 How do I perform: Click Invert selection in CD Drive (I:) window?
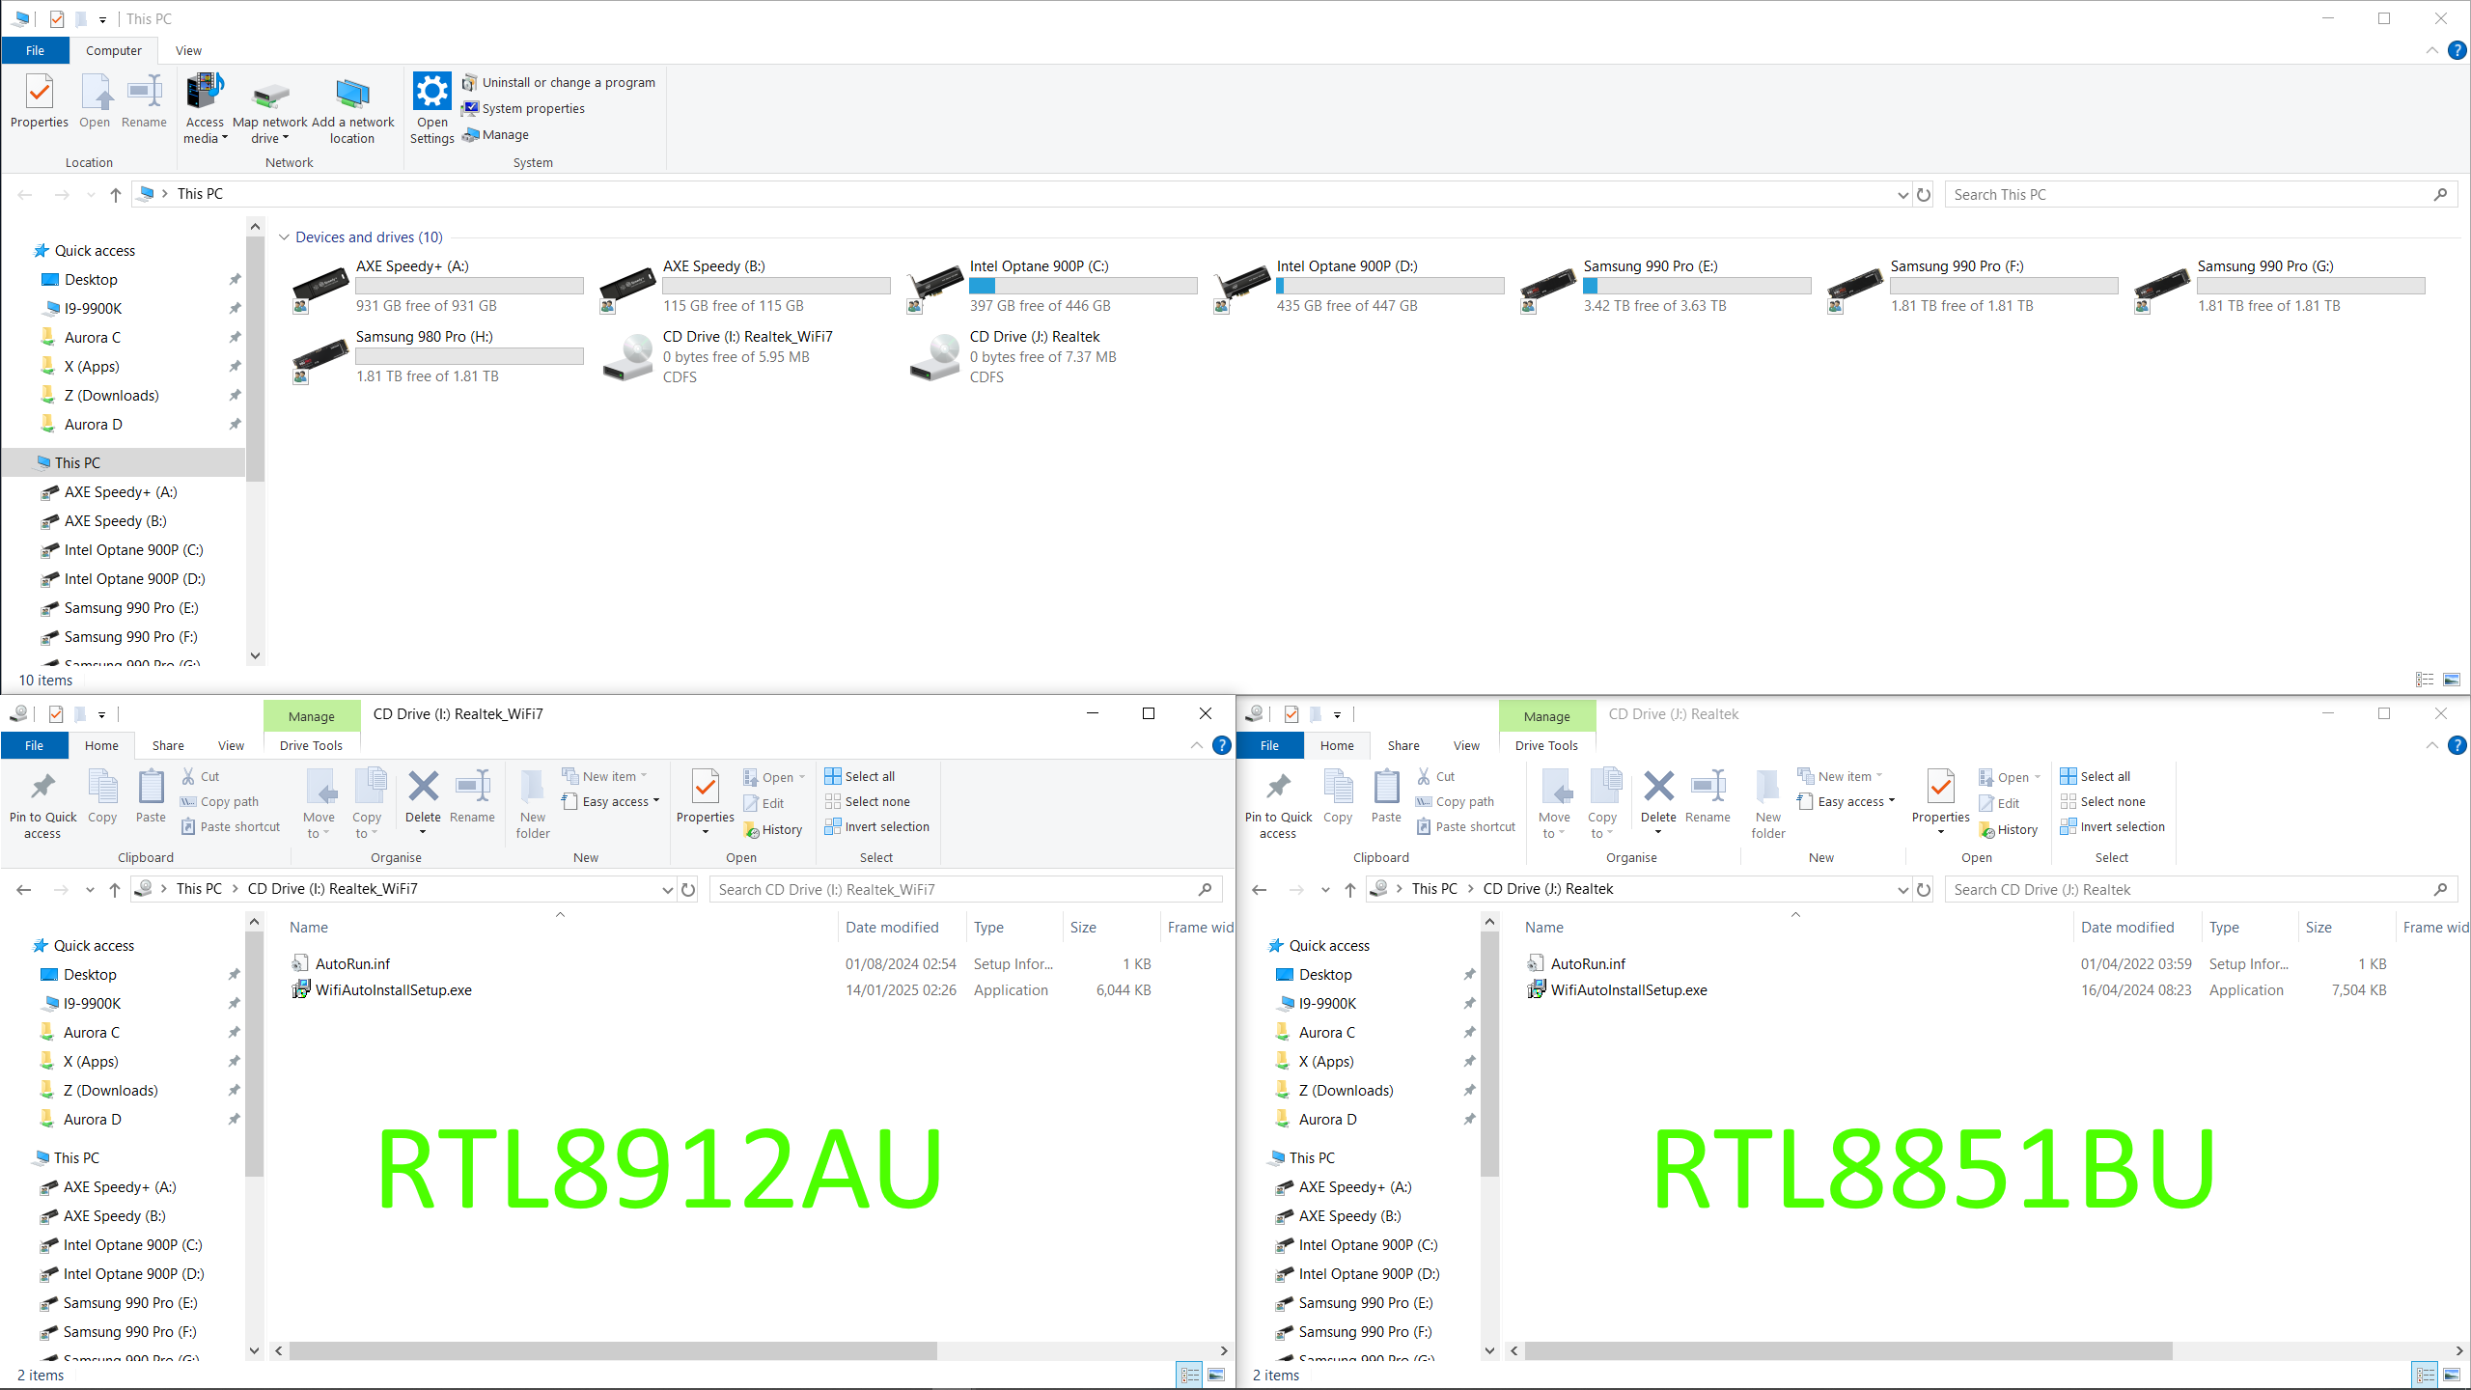coord(876,826)
